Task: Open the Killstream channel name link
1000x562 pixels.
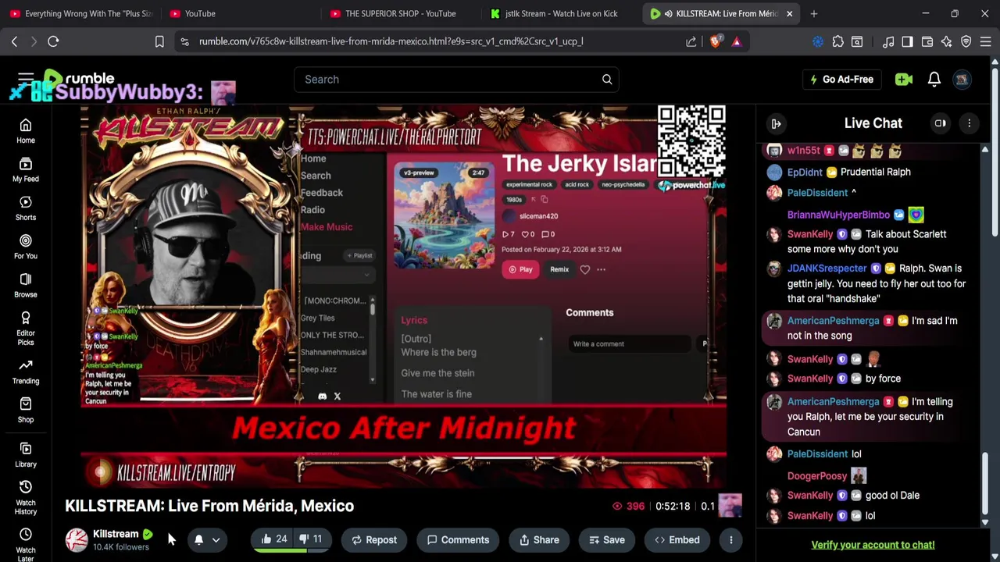Action: click(x=116, y=534)
